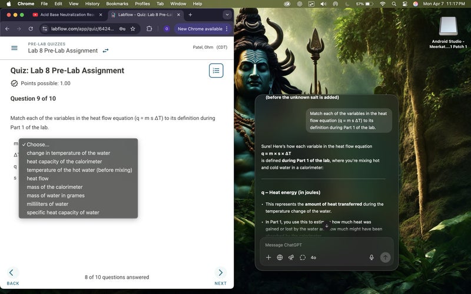Open Chrome extensions puzzle icon
This screenshot has height=294, width=471.
tap(149, 28)
